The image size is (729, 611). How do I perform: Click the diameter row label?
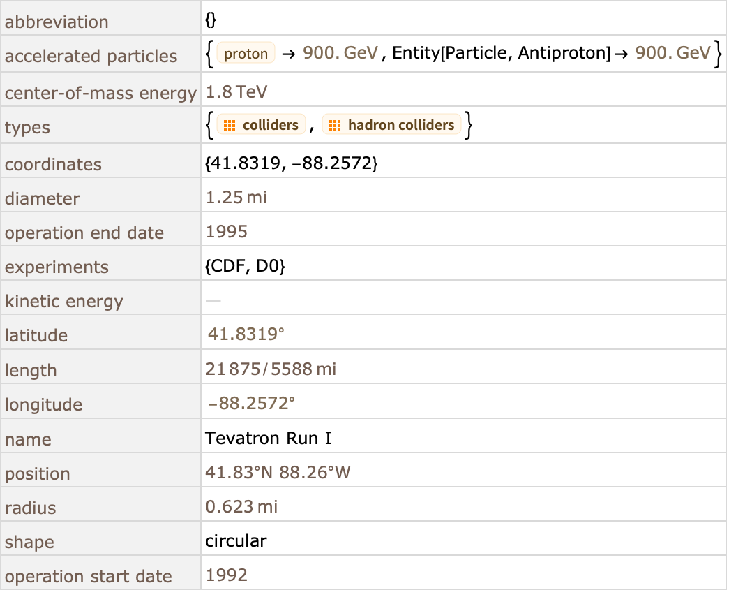point(43,199)
